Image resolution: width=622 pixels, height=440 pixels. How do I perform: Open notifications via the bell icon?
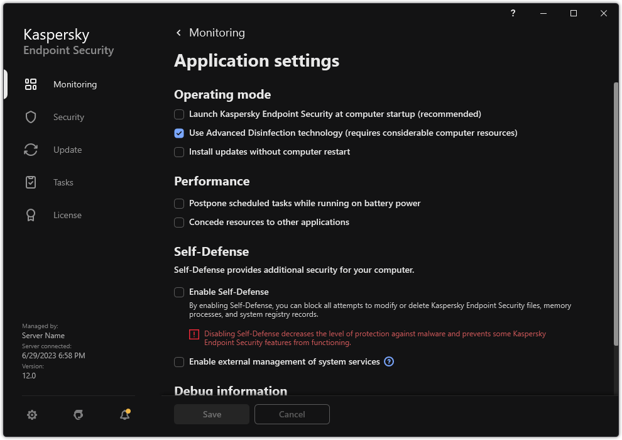coord(124,415)
